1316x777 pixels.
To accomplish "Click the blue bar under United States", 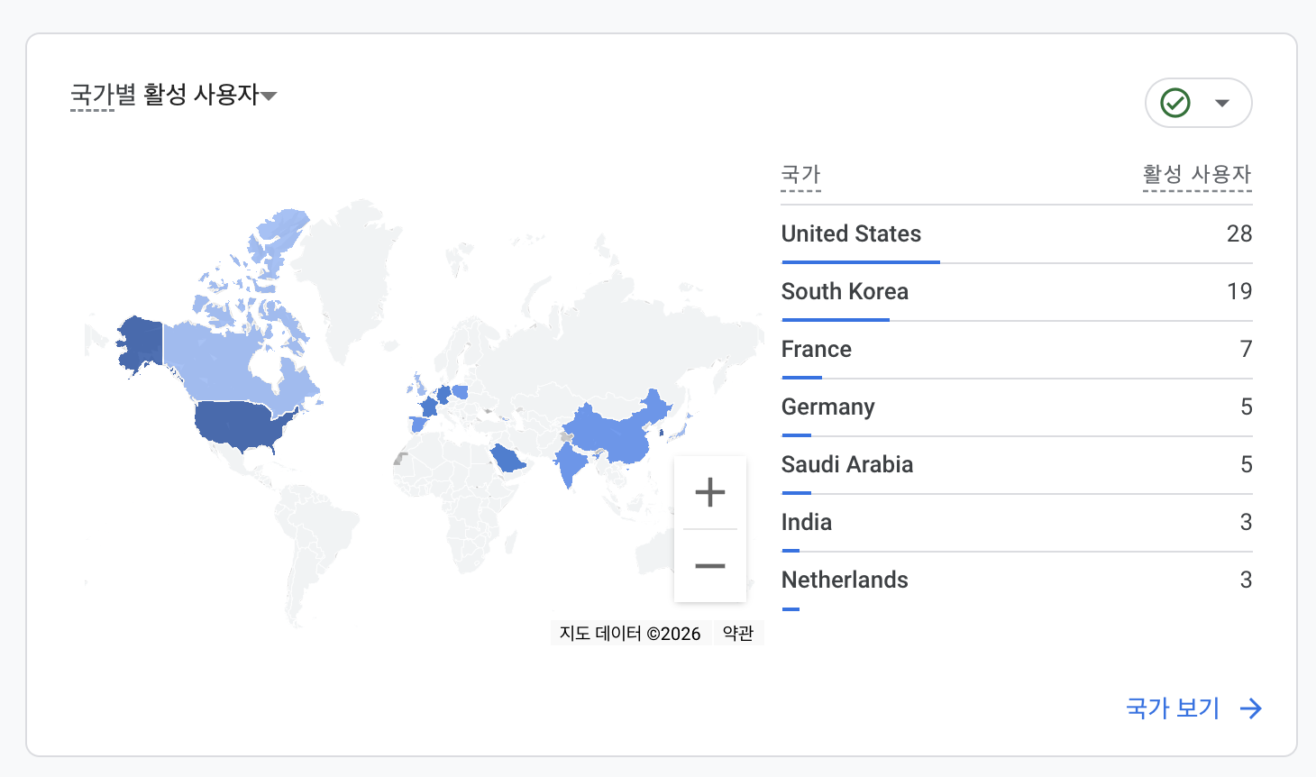I will [859, 262].
